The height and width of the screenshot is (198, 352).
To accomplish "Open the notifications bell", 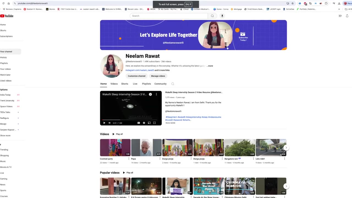I will coord(347,16).
